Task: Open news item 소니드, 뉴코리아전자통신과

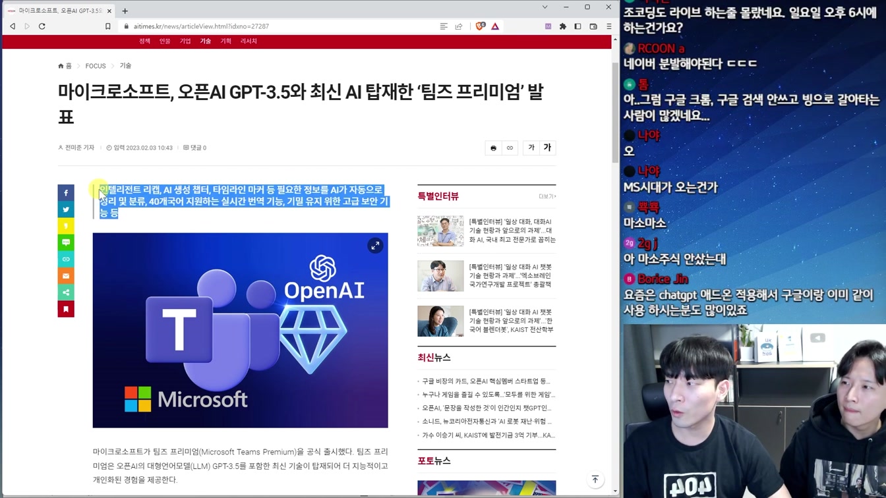Action: point(487,422)
